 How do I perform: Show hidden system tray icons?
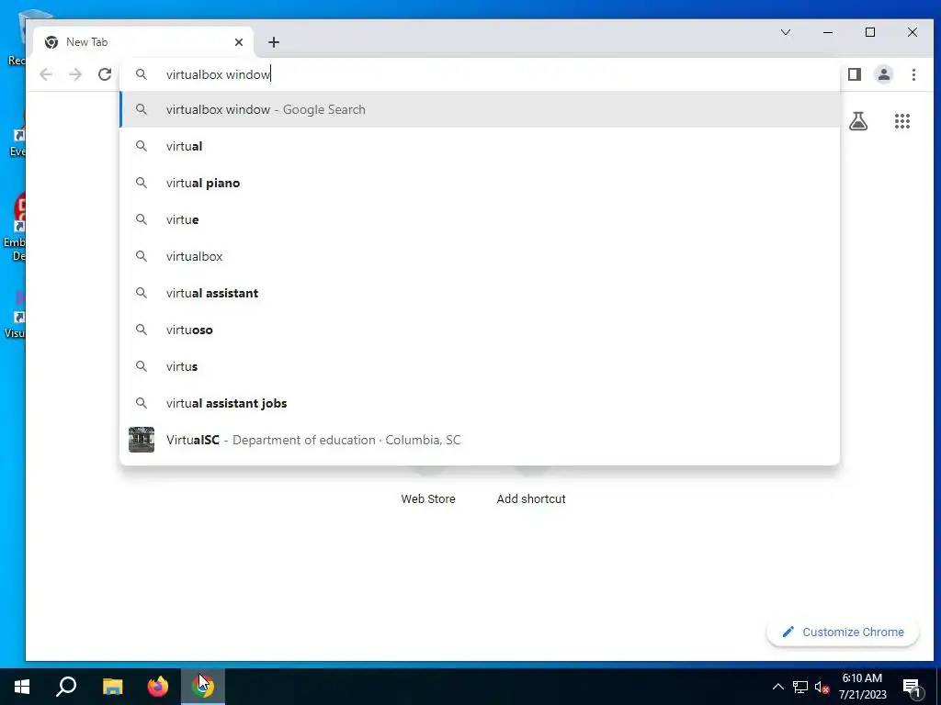[777, 687]
